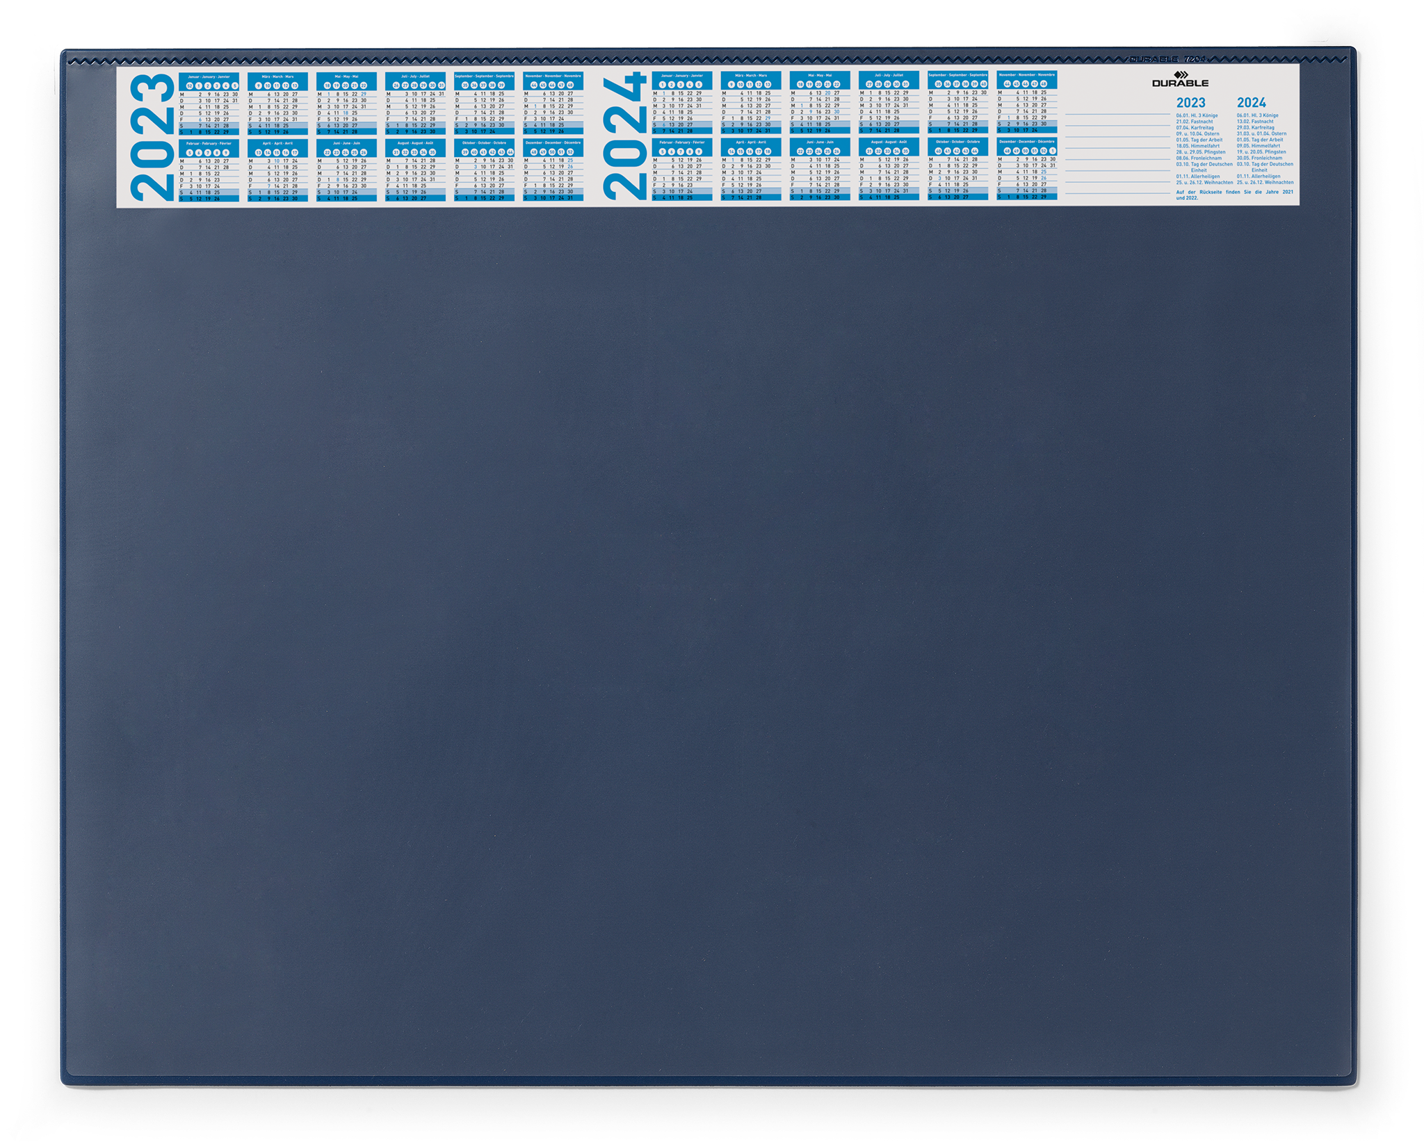Select the December 2023 month header
The image size is (1424, 1142).
click(x=553, y=142)
